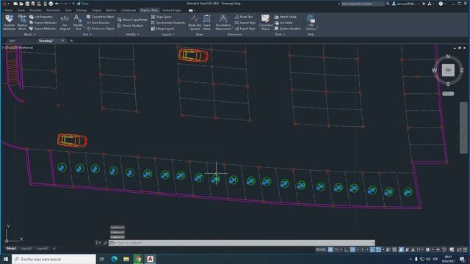Toggle ortho mode in the status bar
This screenshot has height=264, width=470.
click(347, 249)
